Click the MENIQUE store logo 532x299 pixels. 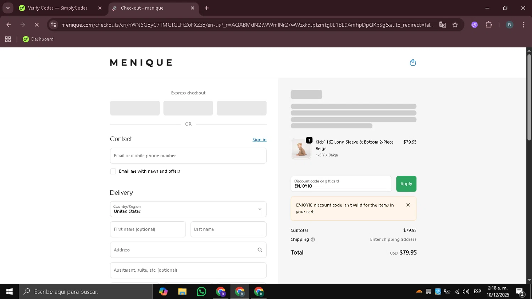[x=141, y=63]
